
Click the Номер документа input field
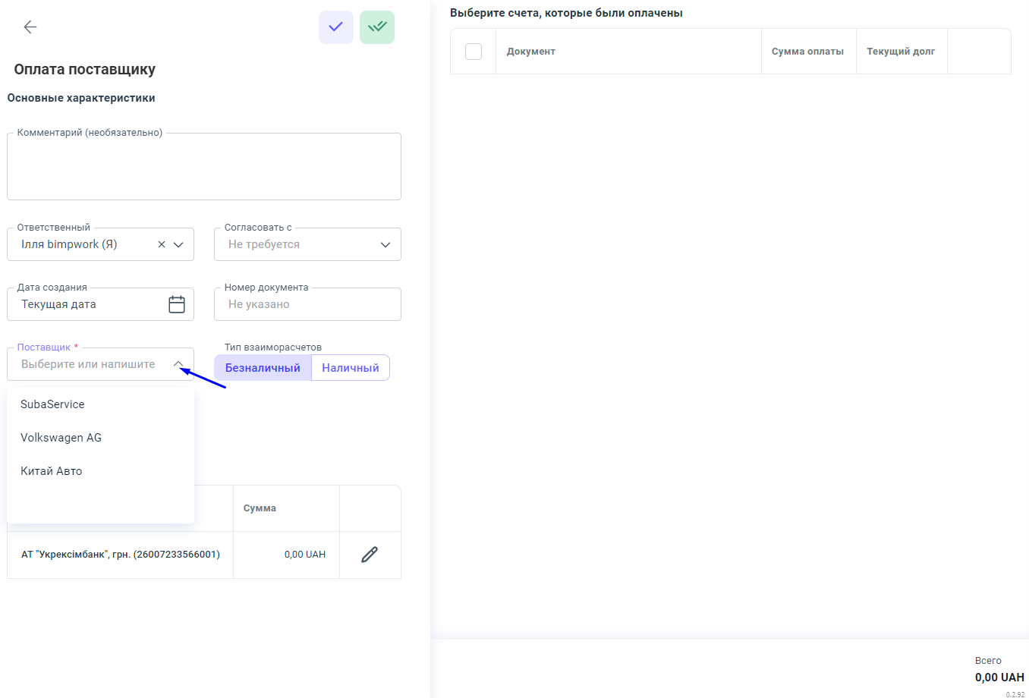coord(307,304)
